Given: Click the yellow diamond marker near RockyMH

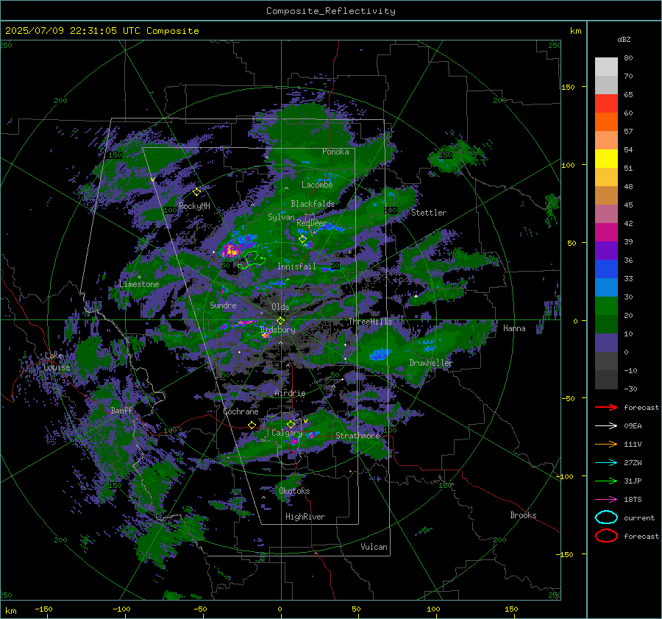Looking at the screenshot, I should click(196, 192).
